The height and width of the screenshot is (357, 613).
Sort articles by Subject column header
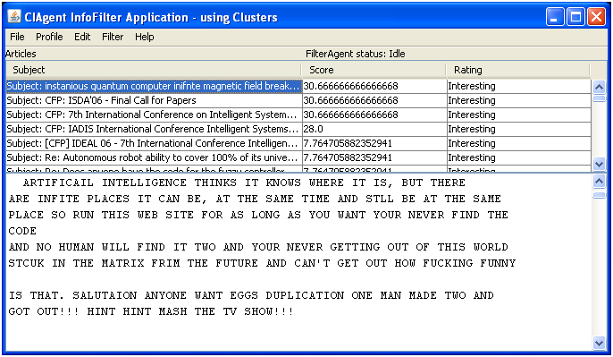[154, 70]
